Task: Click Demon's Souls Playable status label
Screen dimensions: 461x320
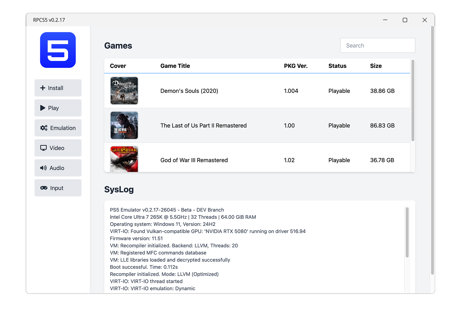Action: pyautogui.click(x=339, y=91)
